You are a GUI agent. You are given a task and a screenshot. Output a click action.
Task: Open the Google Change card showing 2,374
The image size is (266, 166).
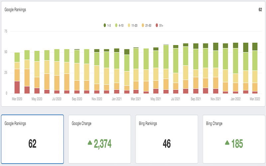tap(99, 139)
